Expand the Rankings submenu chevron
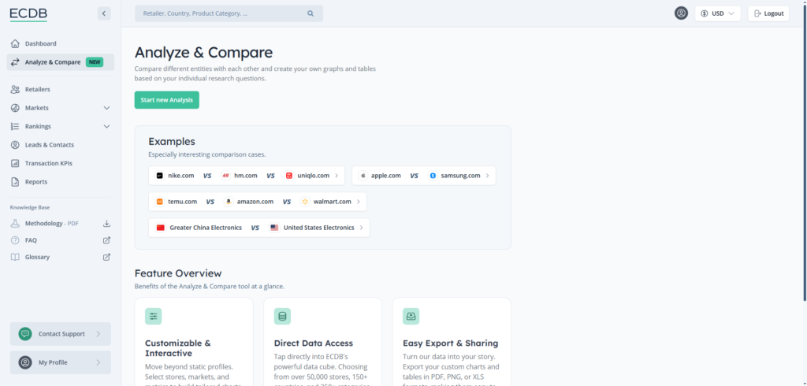807x386 pixels. pos(106,126)
